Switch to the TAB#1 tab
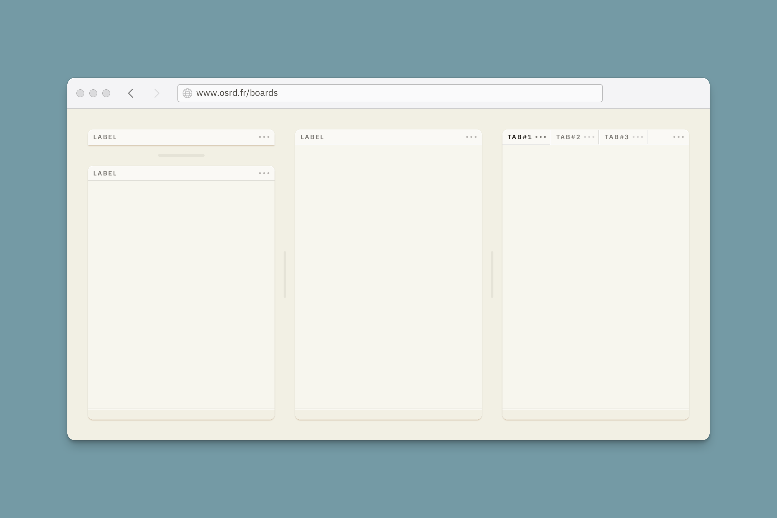The width and height of the screenshot is (777, 518). pyautogui.click(x=519, y=137)
